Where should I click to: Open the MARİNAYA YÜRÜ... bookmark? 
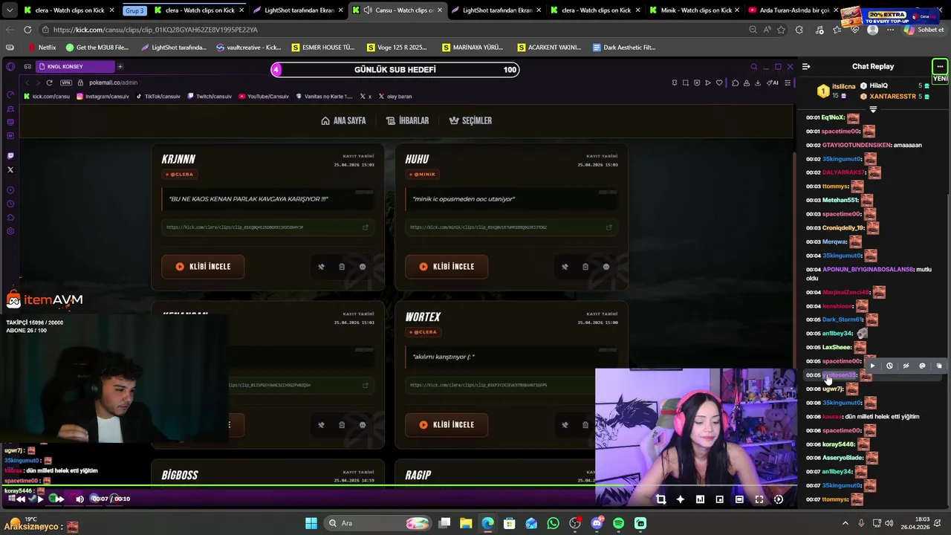click(x=473, y=48)
